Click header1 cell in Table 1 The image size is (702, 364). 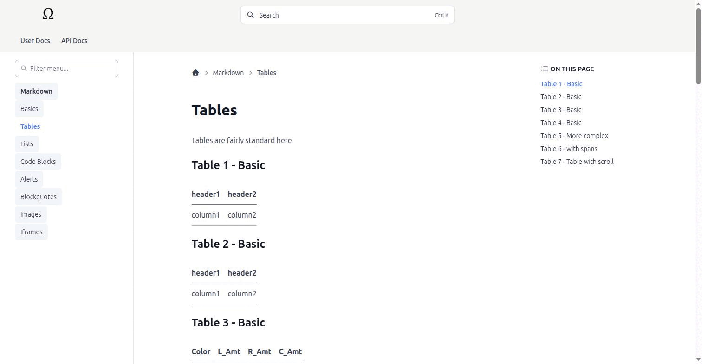click(x=206, y=194)
